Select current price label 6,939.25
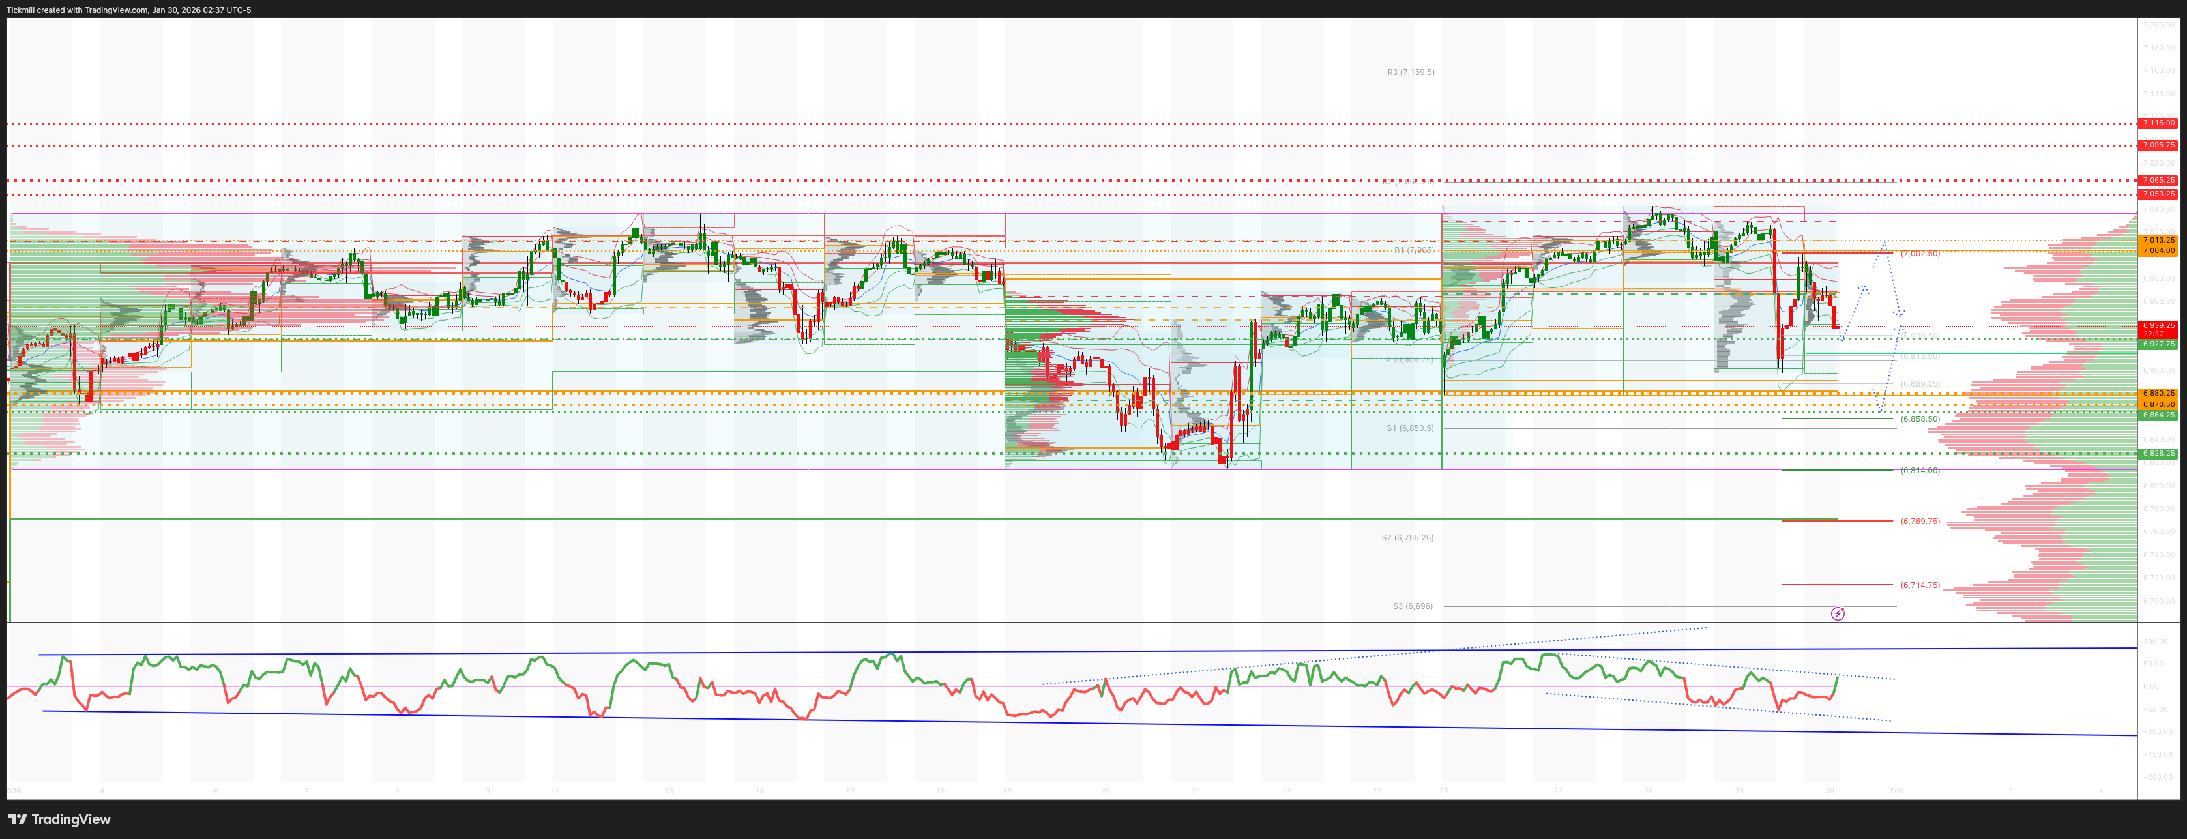The height and width of the screenshot is (839, 2187). [2157, 326]
